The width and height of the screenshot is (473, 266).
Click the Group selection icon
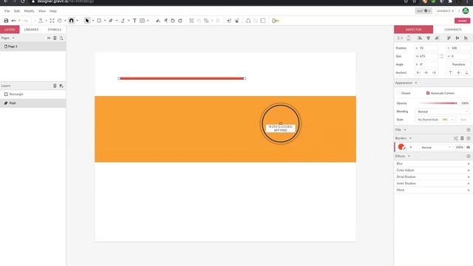[191, 21]
